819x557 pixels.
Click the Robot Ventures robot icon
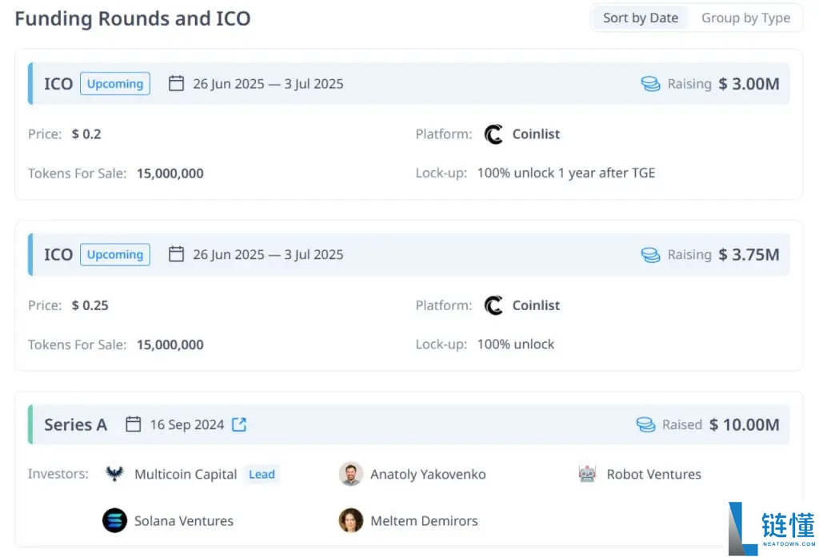coord(588,474)
